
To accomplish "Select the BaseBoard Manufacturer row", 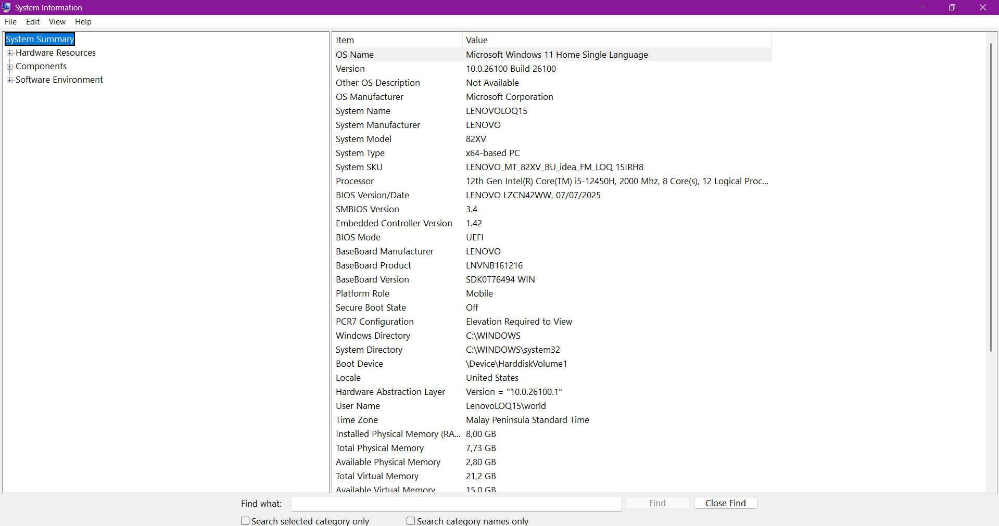I will [x=552, y=251].
